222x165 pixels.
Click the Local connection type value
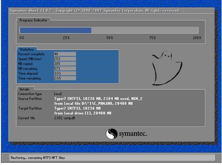pos(58,94)
